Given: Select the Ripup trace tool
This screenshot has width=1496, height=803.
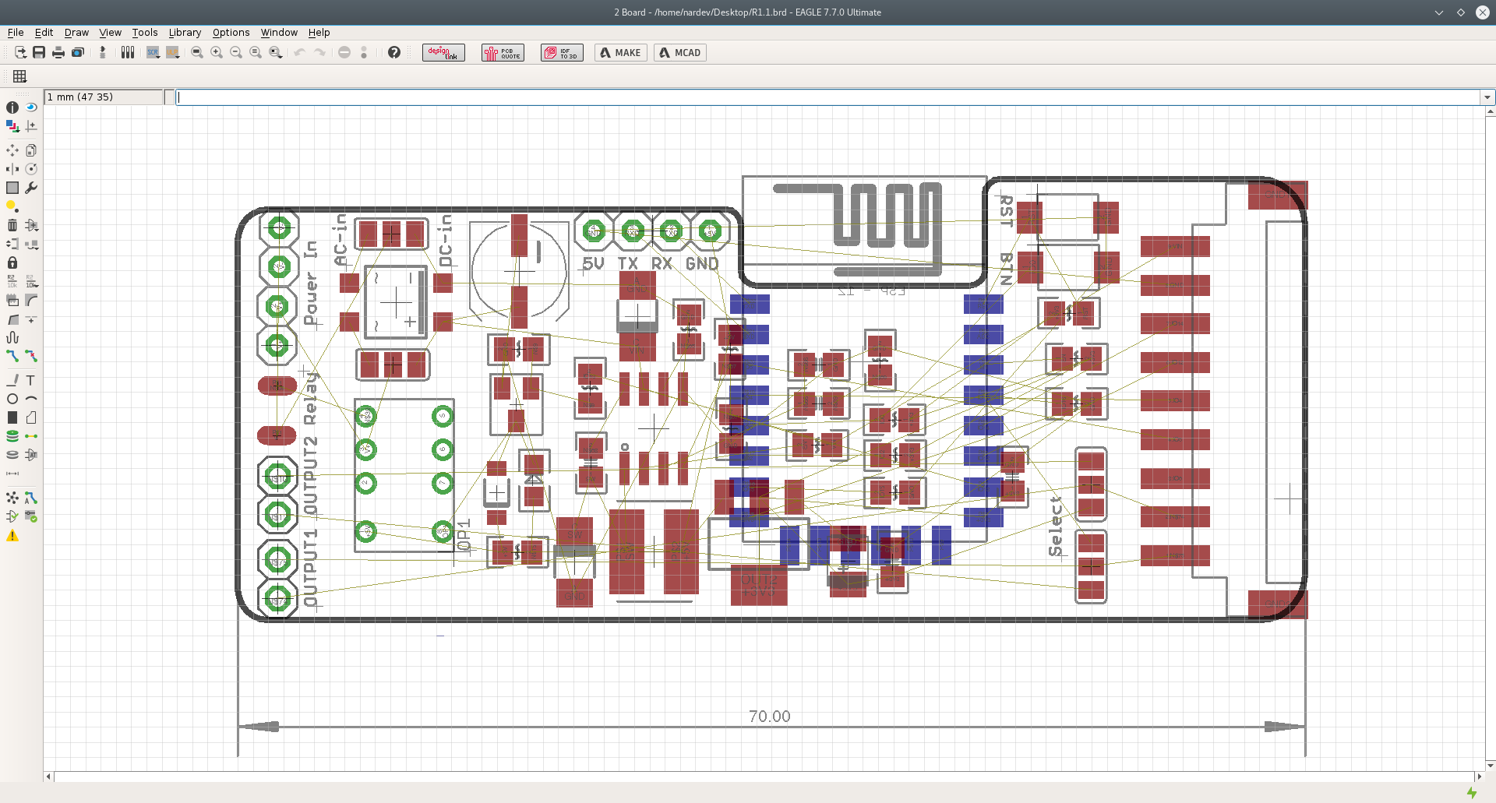Looking at the screenshot, I should pos(31,356).
